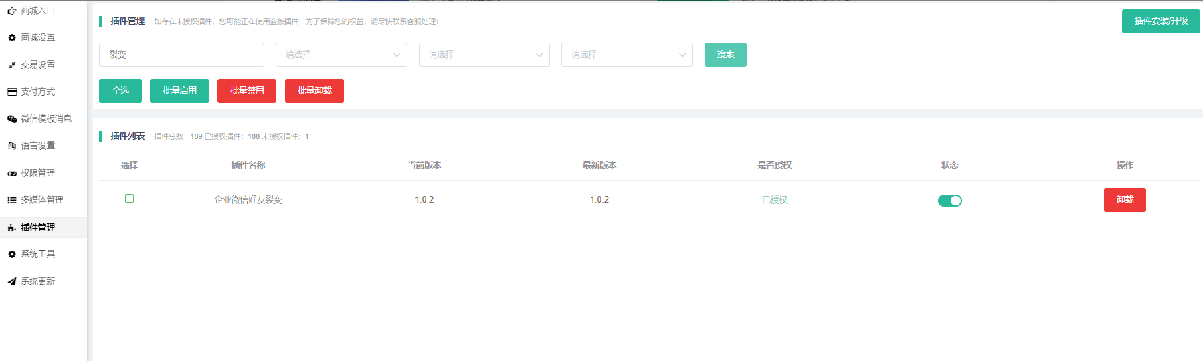The width and height of the screenshot is (1203, 361).
Task: Click the 交易设置 icon in sidebar
Action: click(11, 65)
